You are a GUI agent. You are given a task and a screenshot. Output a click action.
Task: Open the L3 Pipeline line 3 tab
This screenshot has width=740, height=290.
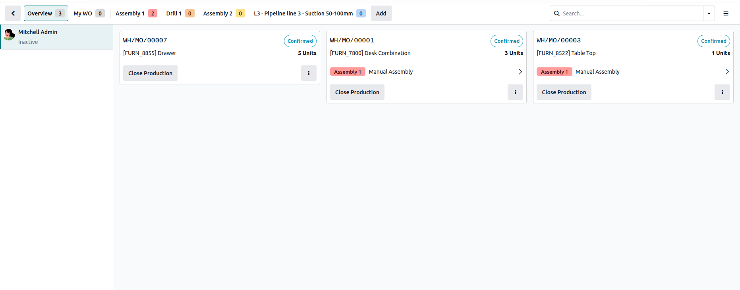point(310,13)
